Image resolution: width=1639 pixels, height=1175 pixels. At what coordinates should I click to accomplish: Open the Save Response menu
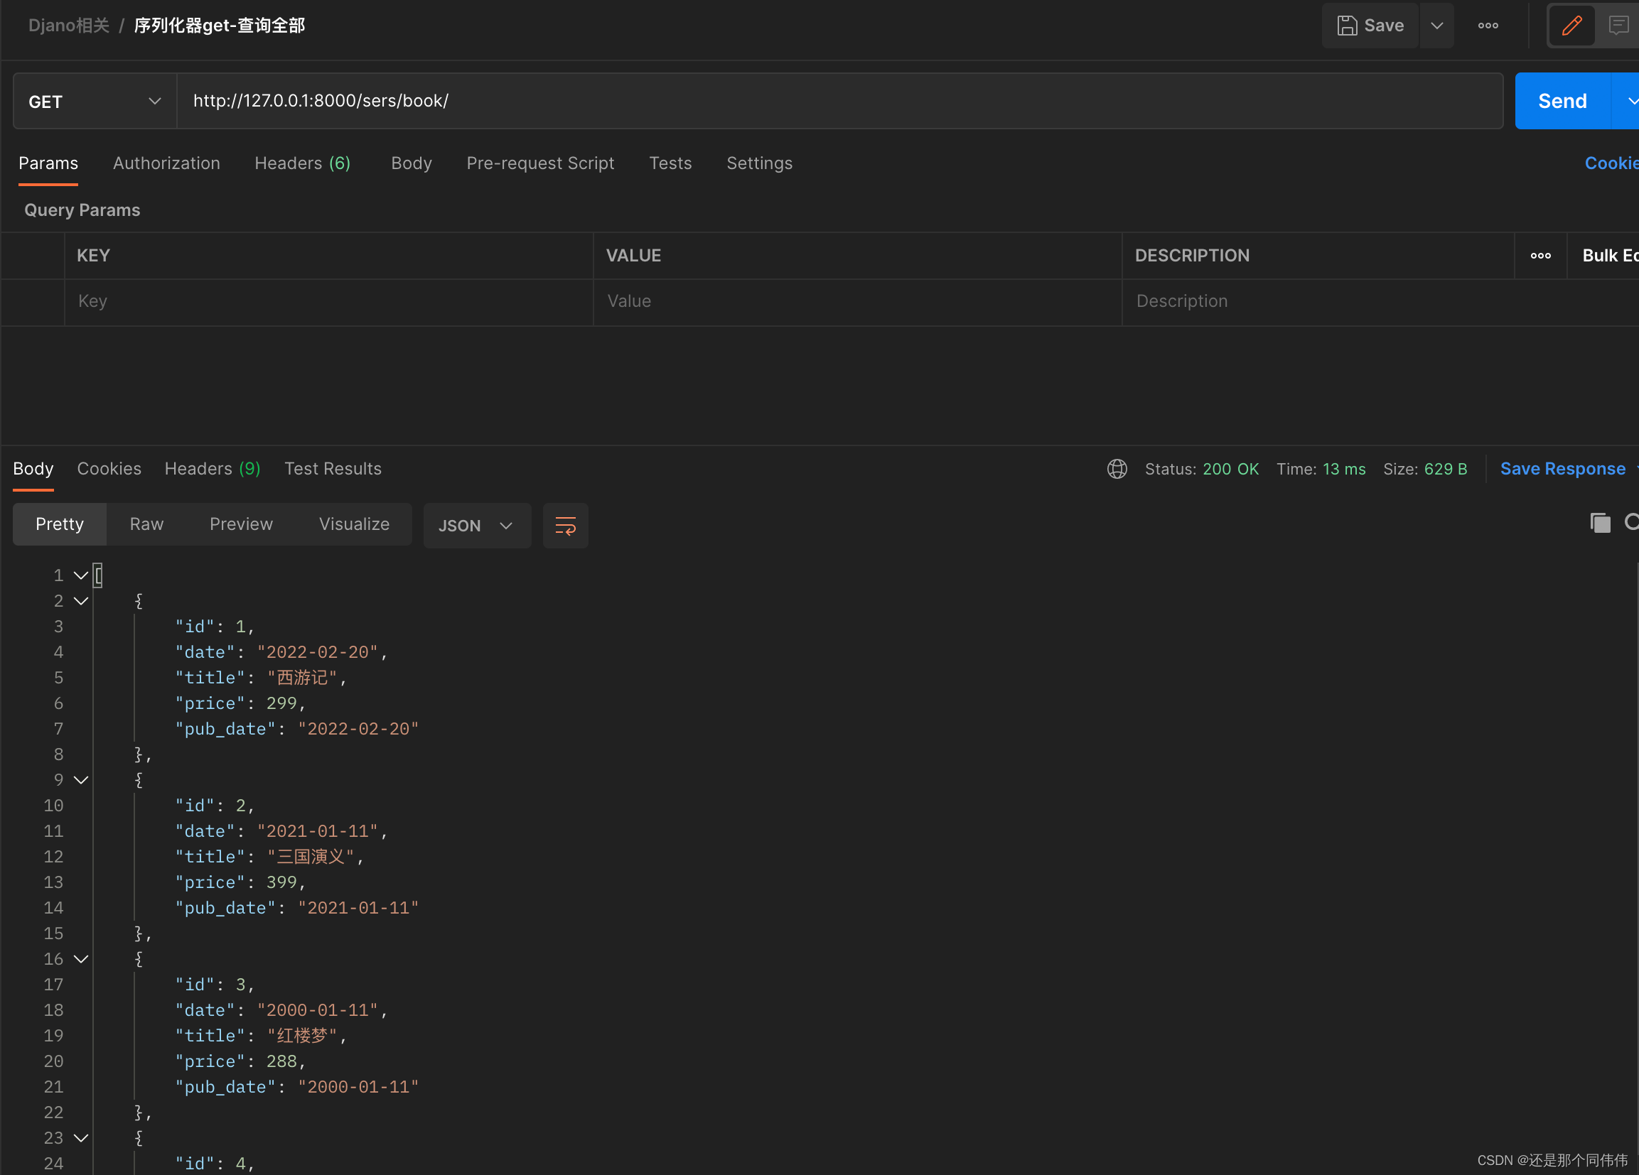click(x=1567, y=470)
